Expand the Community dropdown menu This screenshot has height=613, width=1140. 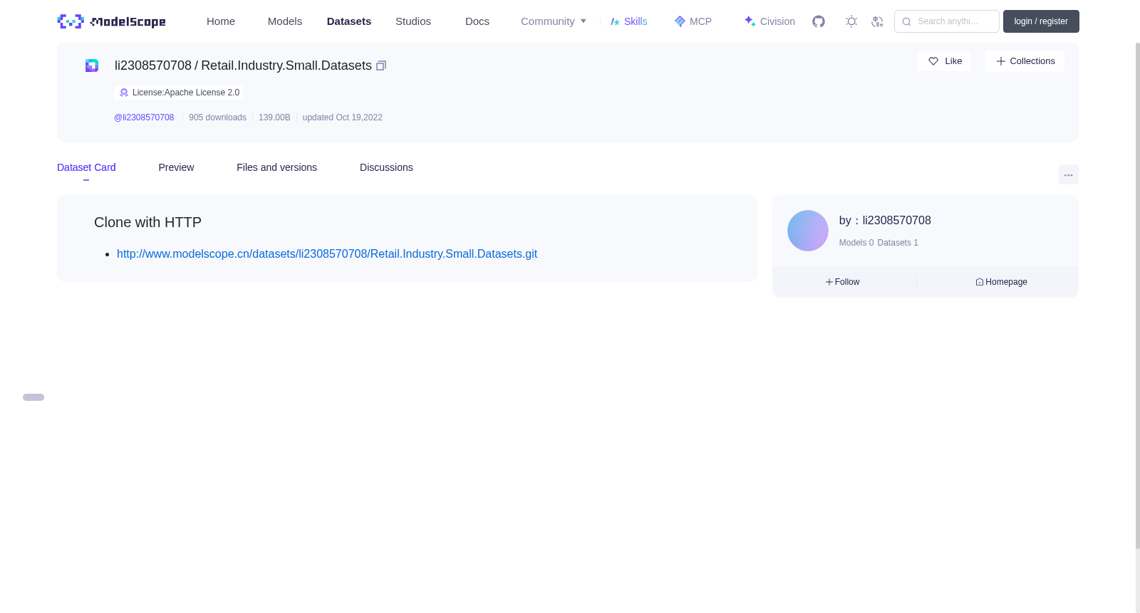coord(554,21)
